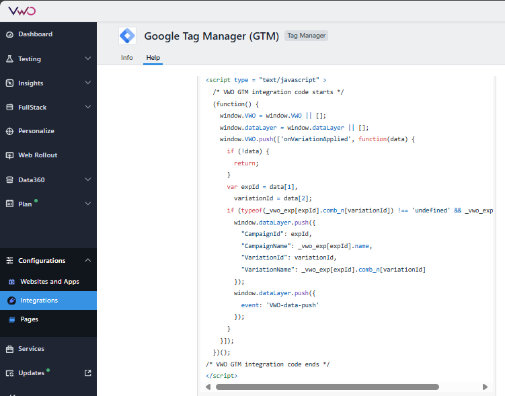
Task: Expand the FullStack menu chevron
Action: tap(88, 107)
